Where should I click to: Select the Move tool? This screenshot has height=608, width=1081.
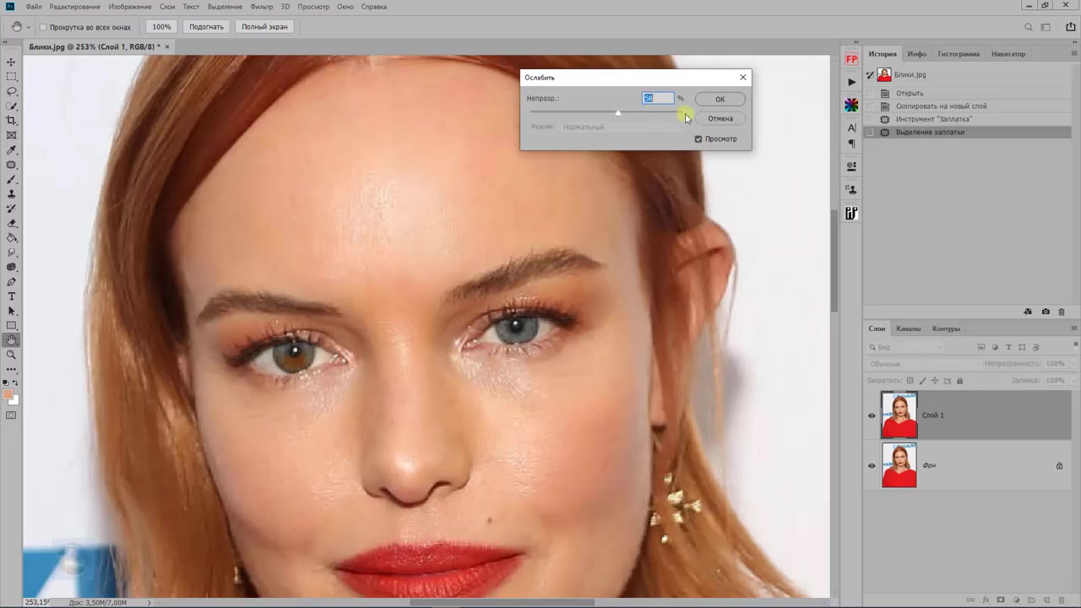(12, 62)
